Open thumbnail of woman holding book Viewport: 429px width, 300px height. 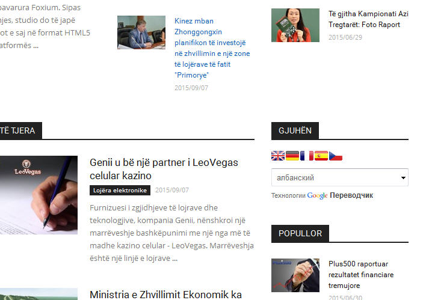[x=295, y=25]
